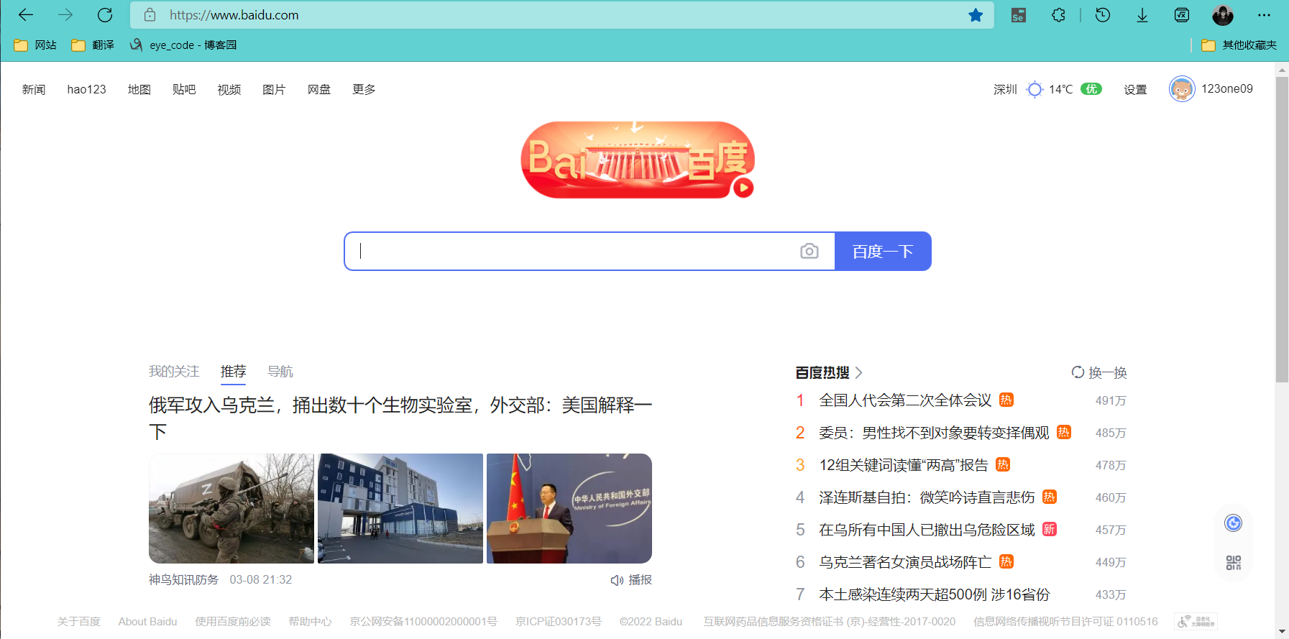Open the eye_code - 博客园 bookmark
Viewport: 1289px width, 639px height.
(183, 45)
